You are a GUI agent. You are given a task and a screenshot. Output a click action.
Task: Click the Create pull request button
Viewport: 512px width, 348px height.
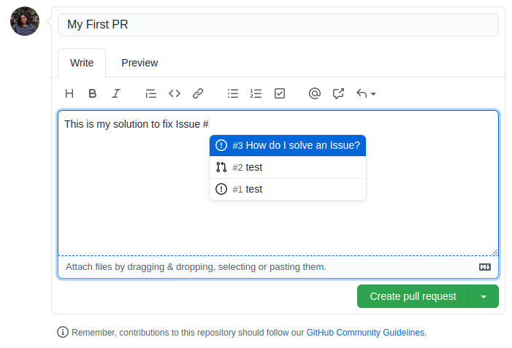[x=413, y=296]
